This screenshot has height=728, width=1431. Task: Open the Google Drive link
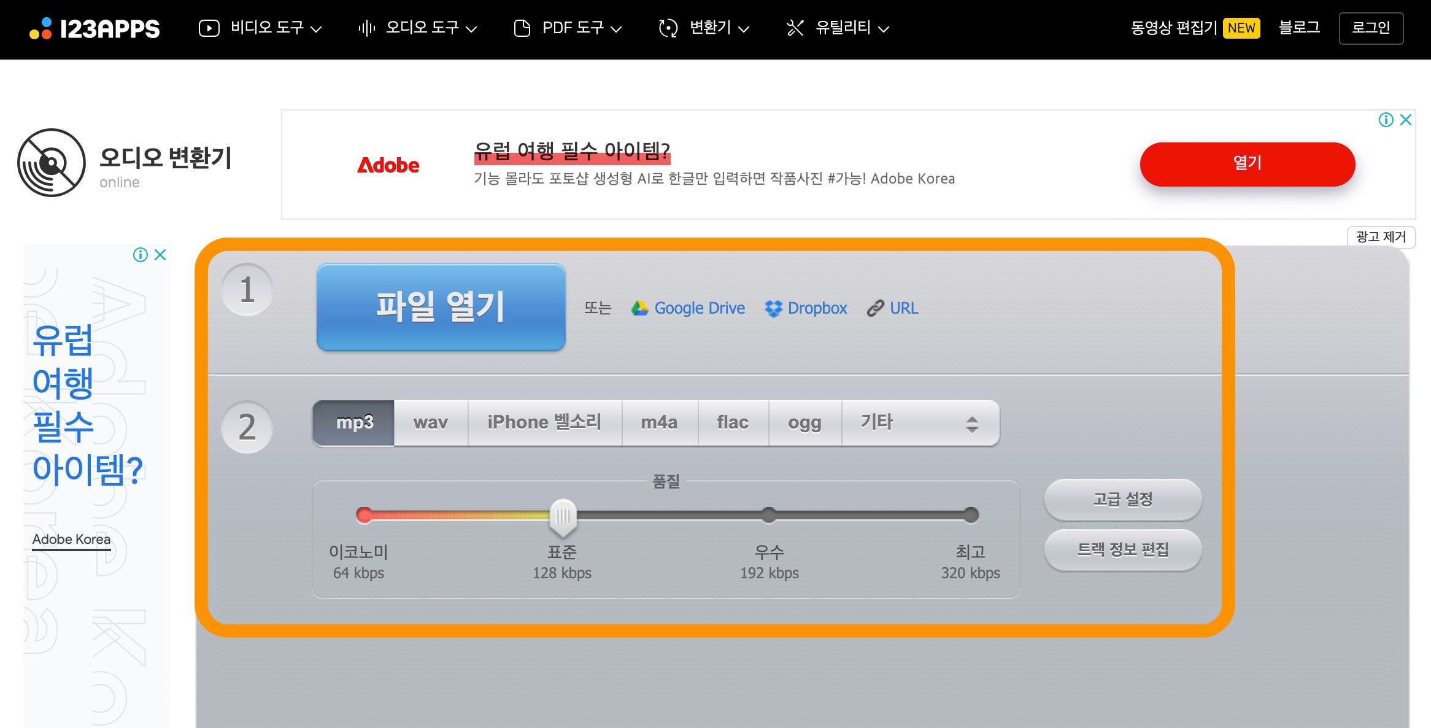700,308
